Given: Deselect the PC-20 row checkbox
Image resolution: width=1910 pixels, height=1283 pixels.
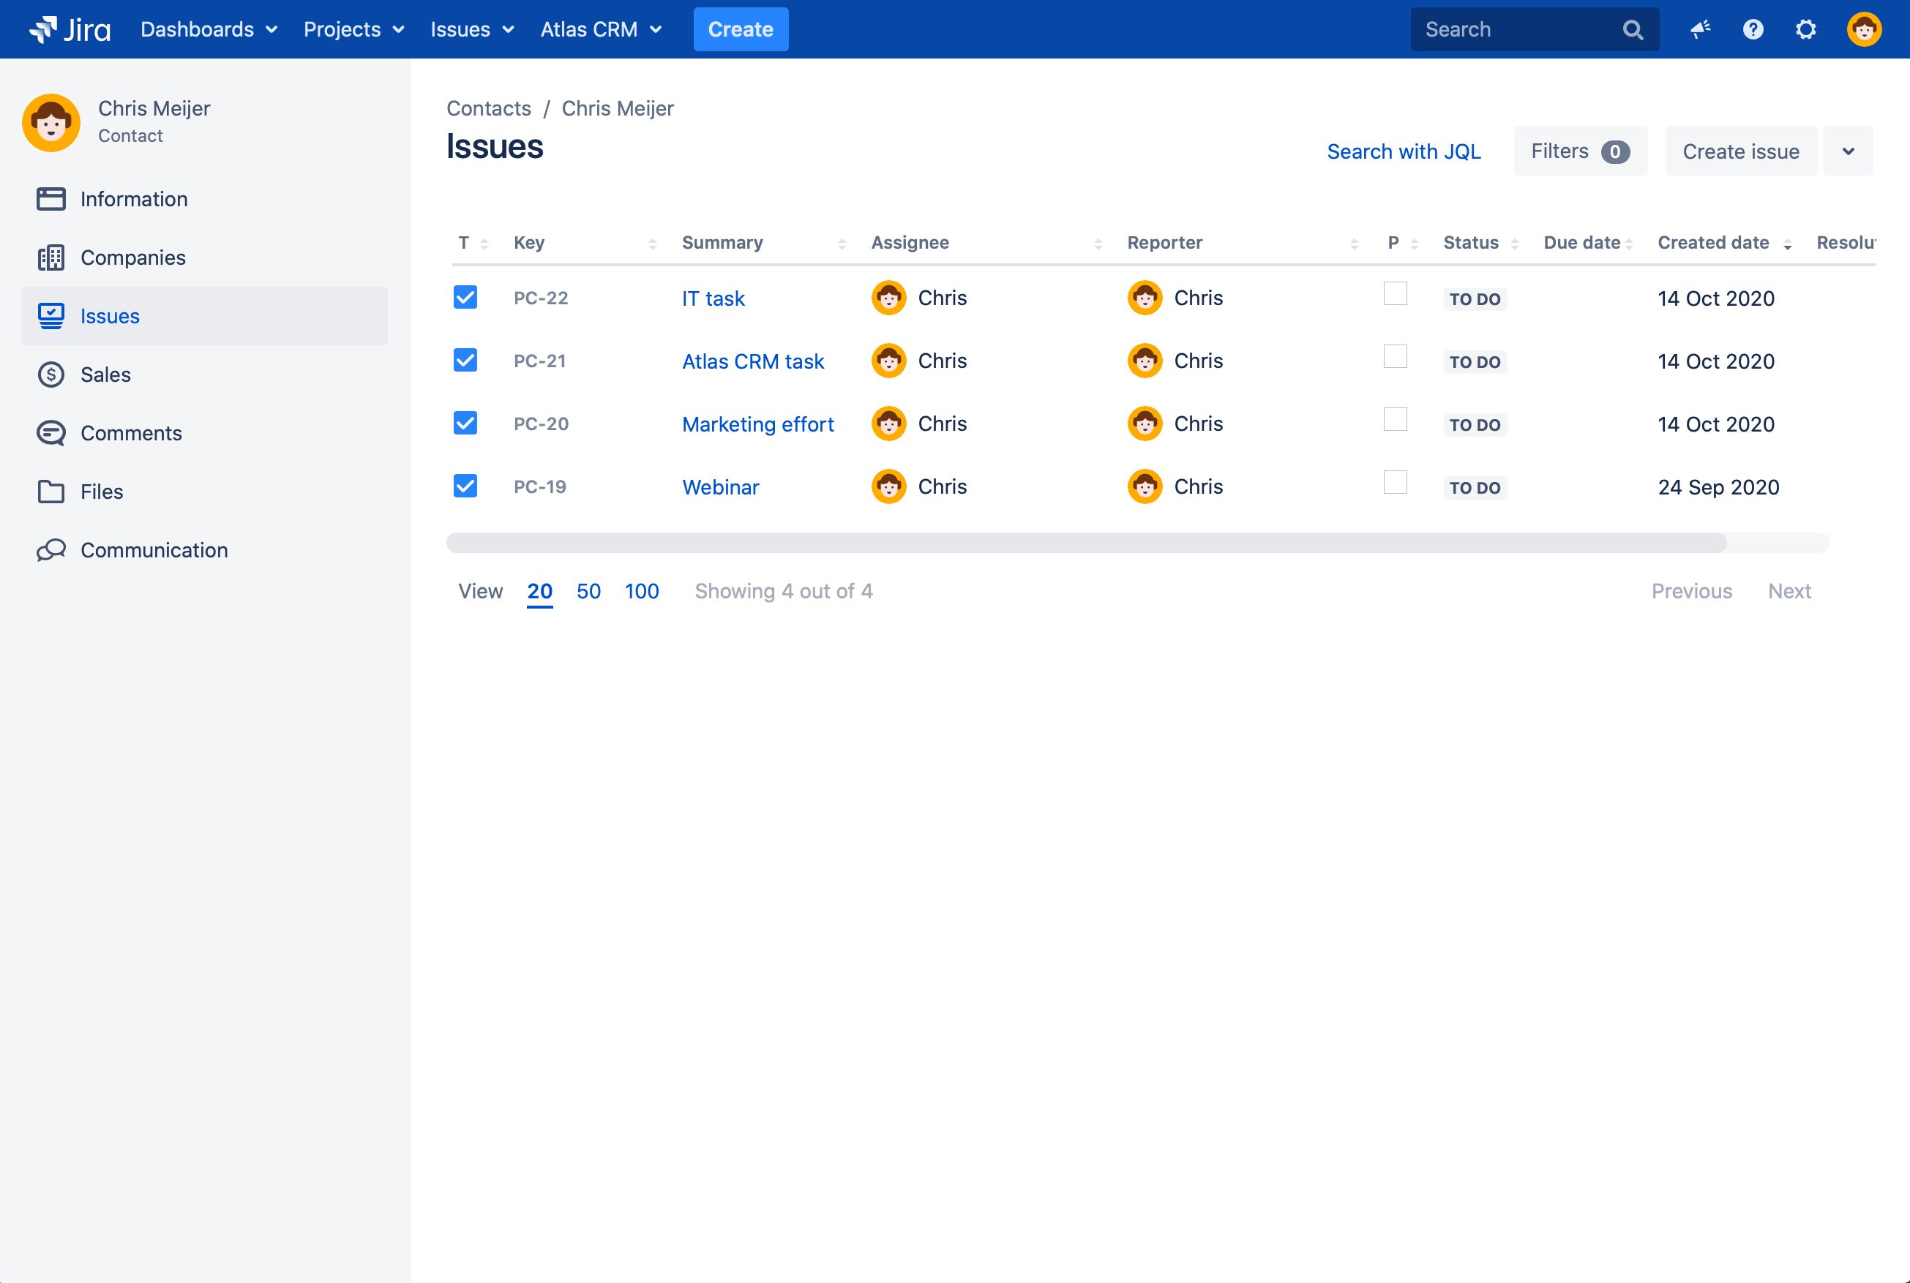Looking at the screenshot, I should coord(465,423).
